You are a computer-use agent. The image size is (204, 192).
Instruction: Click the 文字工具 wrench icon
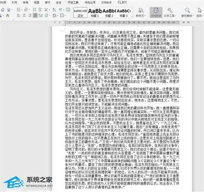[x=170, y=11]
